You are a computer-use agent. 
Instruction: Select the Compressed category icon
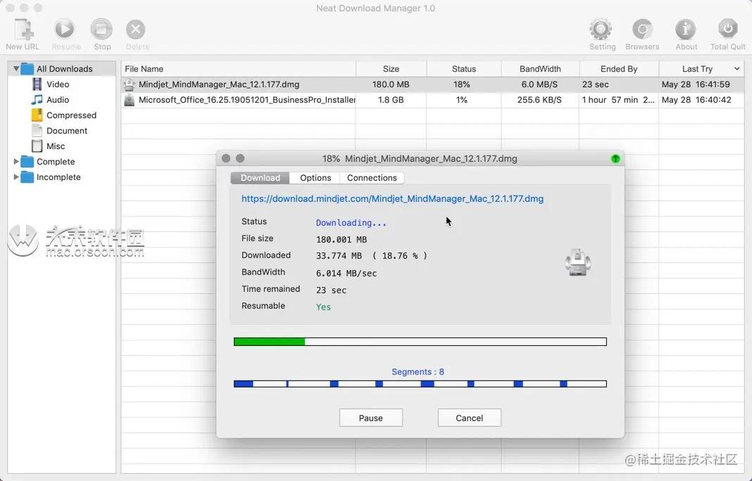tap(37, 115)
